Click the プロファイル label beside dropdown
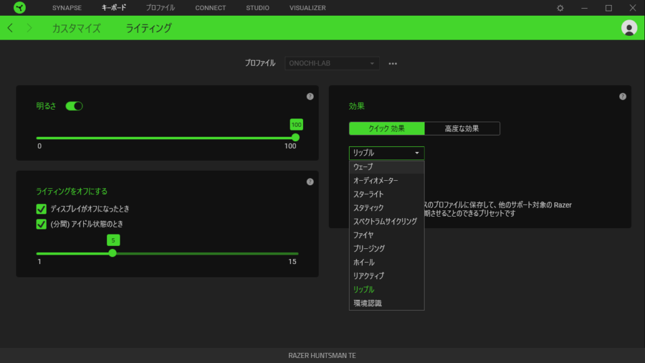This screenshot has height=363, width=645. pos(260,63)
